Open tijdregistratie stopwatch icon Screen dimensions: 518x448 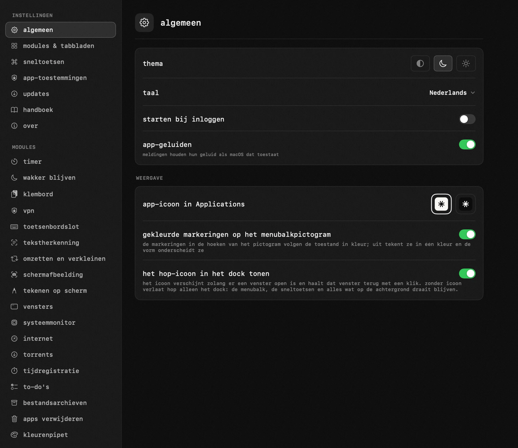(x=14, y=371)
